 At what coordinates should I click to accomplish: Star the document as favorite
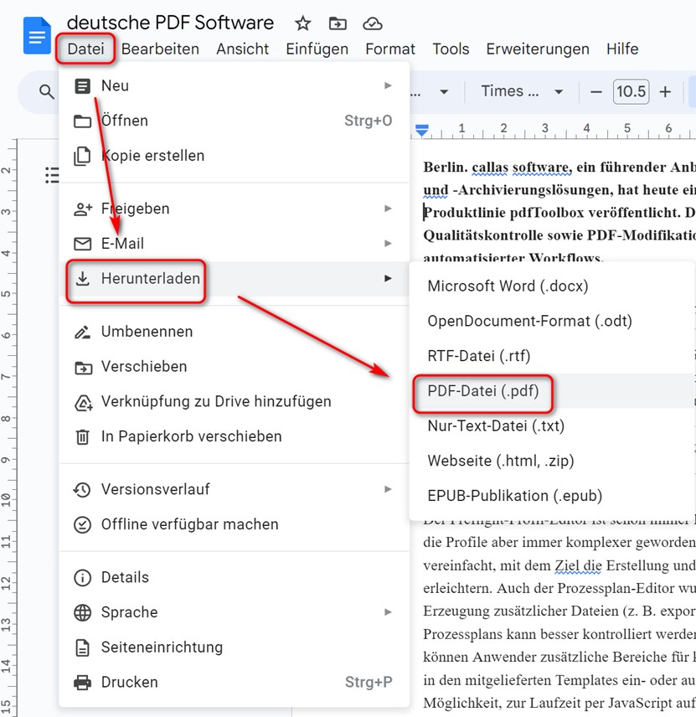point(302,23)
